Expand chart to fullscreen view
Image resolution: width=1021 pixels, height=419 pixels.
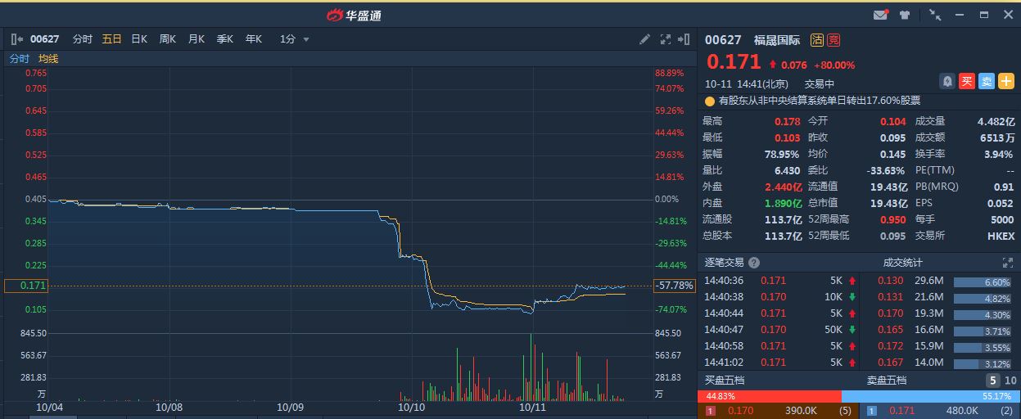pos(665,38)
